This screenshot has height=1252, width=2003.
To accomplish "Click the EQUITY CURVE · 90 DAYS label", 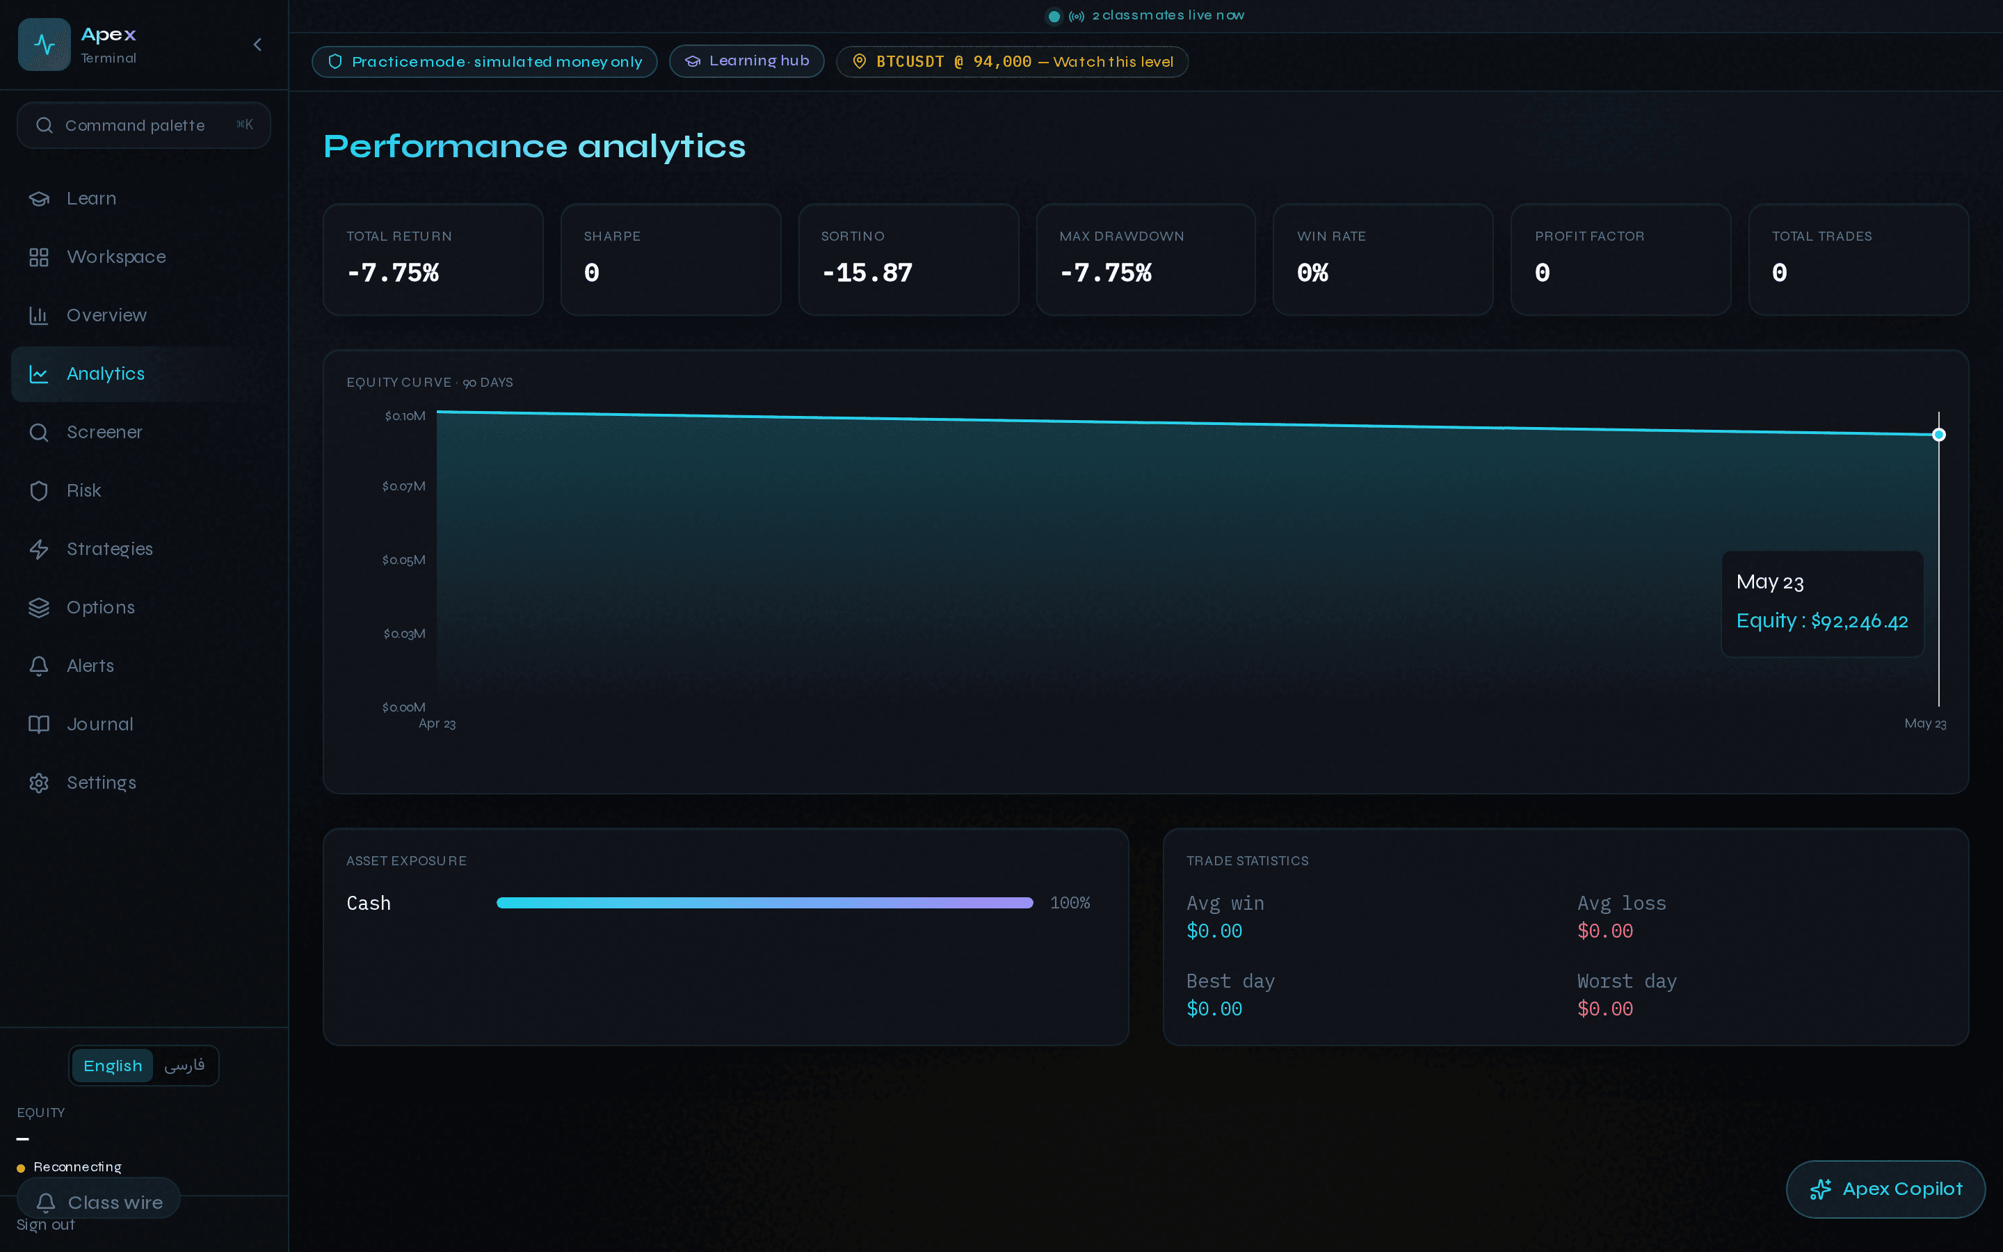I will point(430,383).
